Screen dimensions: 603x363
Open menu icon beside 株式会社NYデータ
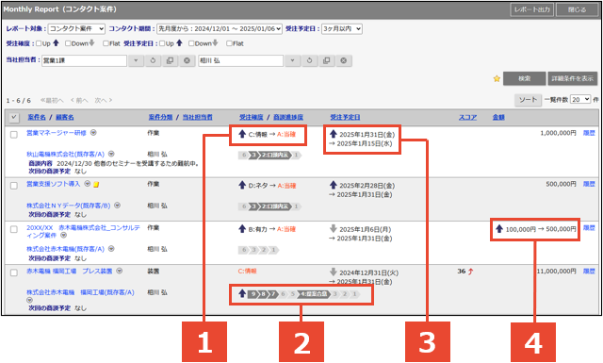pyautogui.click(x=117, y=206)
